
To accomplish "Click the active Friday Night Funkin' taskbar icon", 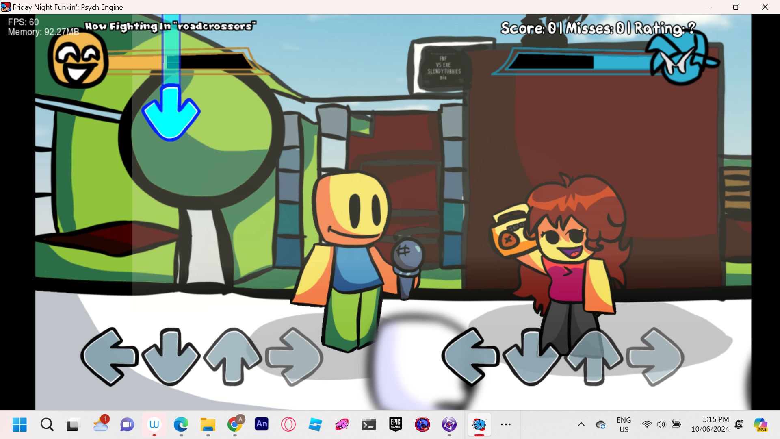I will pyautogui.click(x=479, y=424).
